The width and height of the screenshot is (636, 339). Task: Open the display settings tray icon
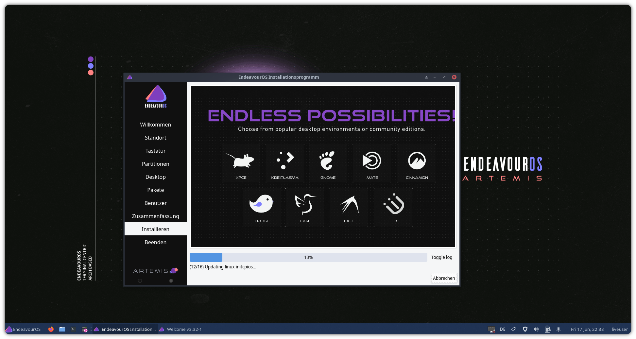point(491,329)
